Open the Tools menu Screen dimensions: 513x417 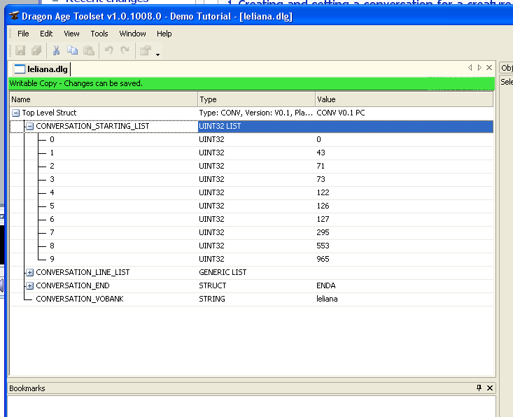pos(99,34)
